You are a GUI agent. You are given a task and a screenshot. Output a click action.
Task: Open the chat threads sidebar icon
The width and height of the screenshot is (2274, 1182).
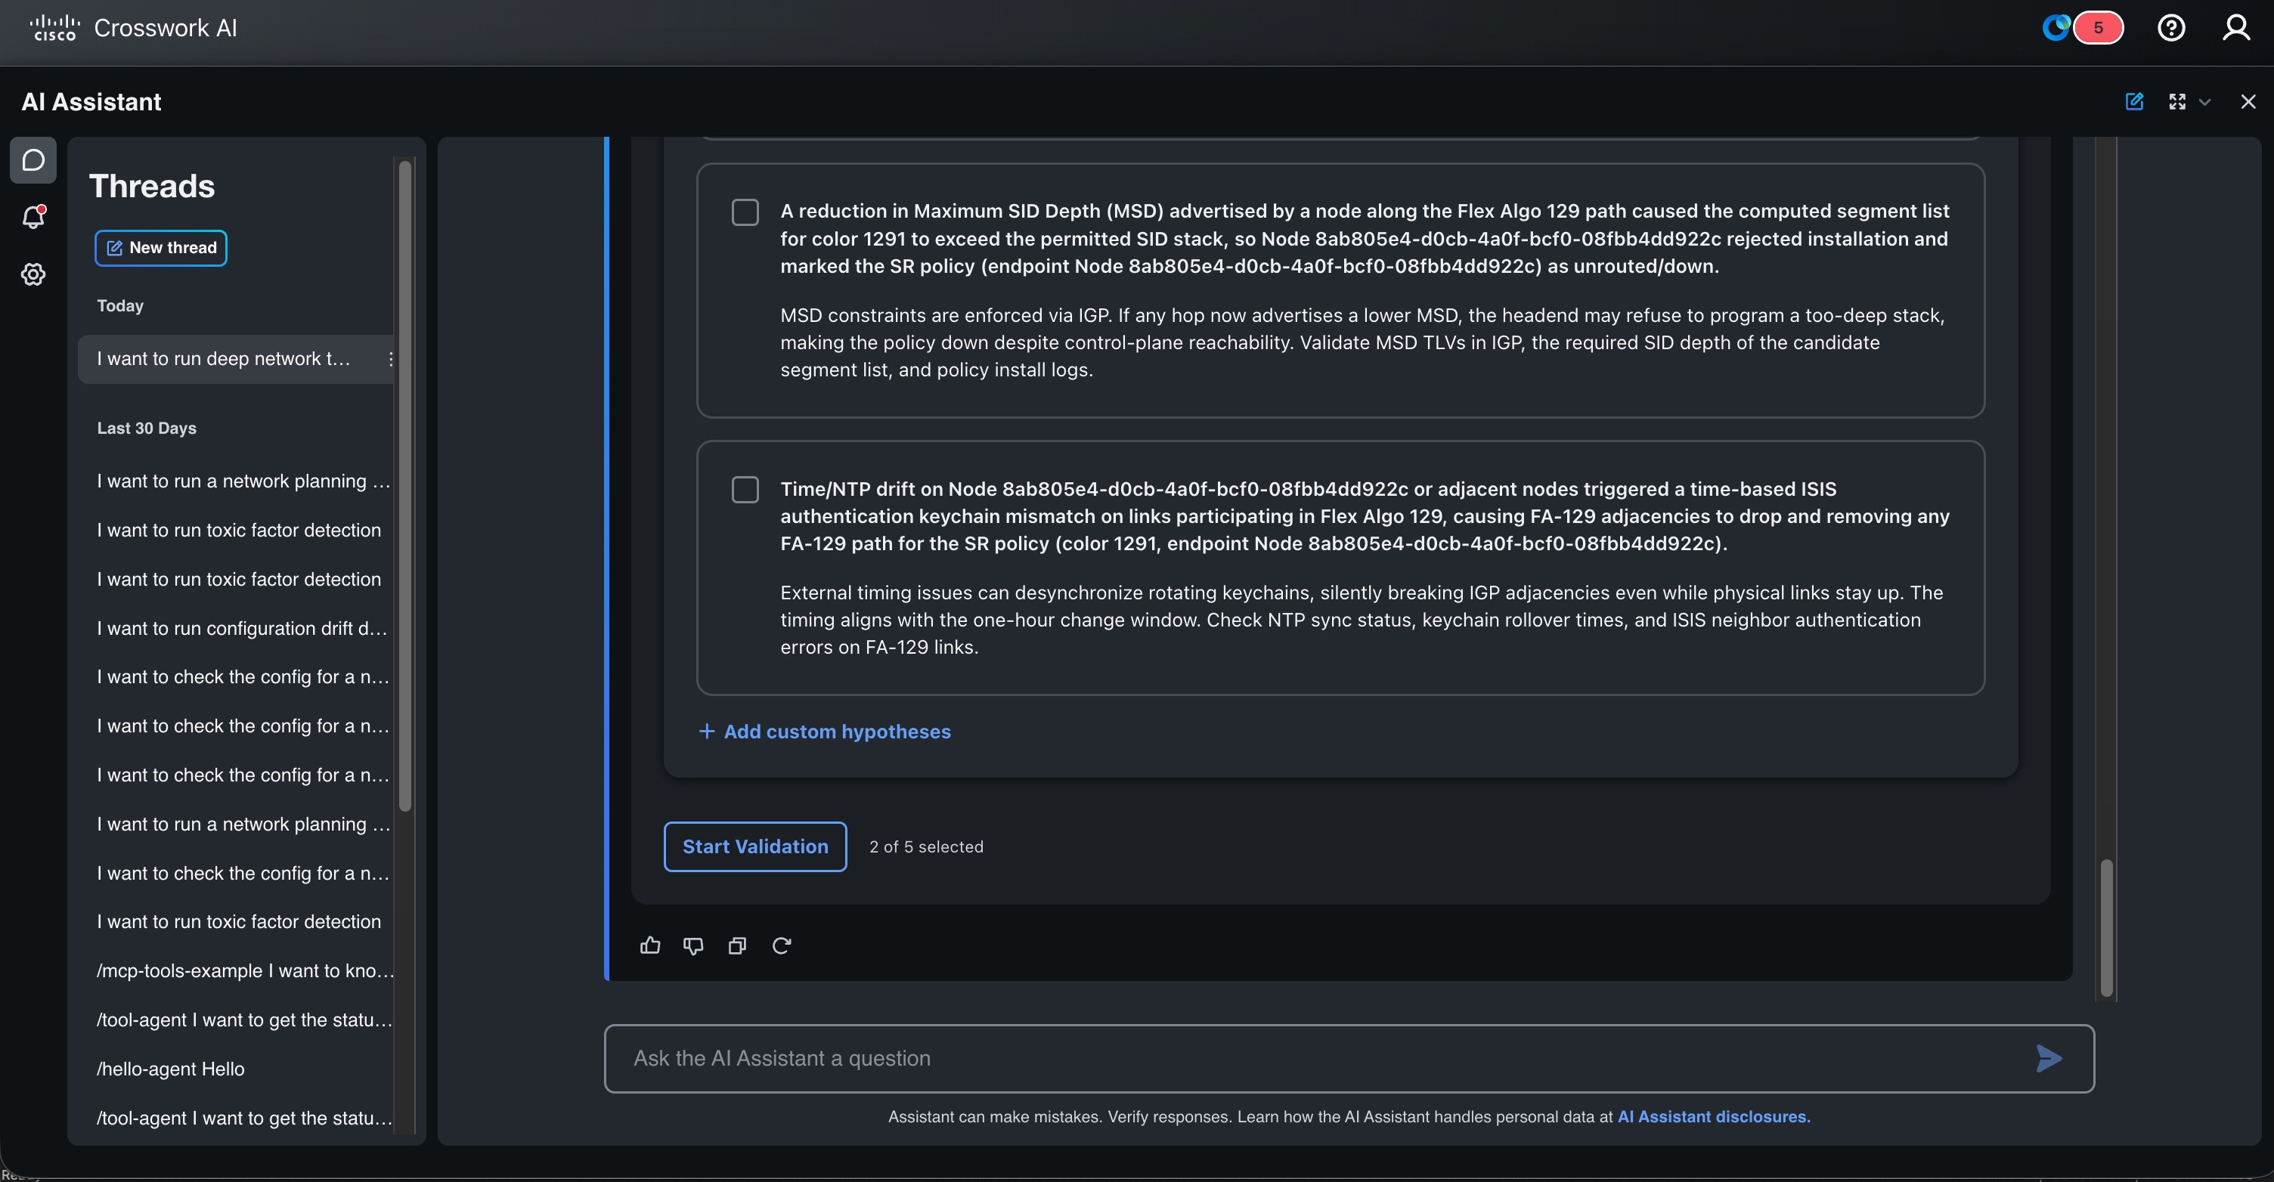33,159
